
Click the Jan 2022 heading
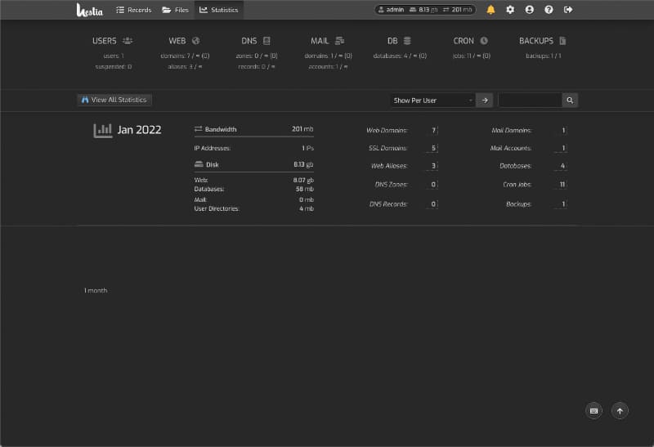coord(139,130)
